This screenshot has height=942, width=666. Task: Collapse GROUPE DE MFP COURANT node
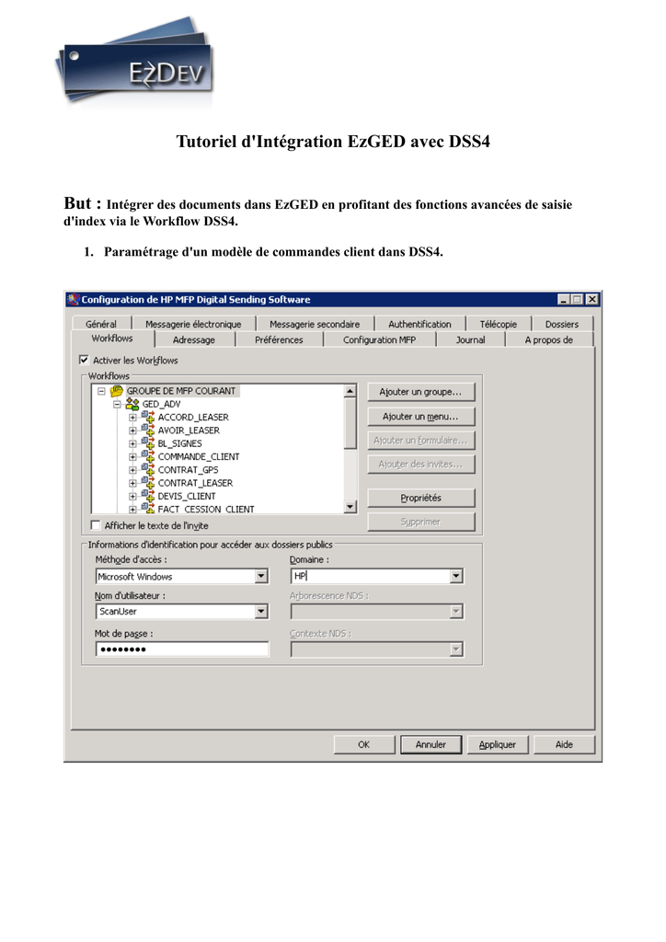(x=101, y=391)
